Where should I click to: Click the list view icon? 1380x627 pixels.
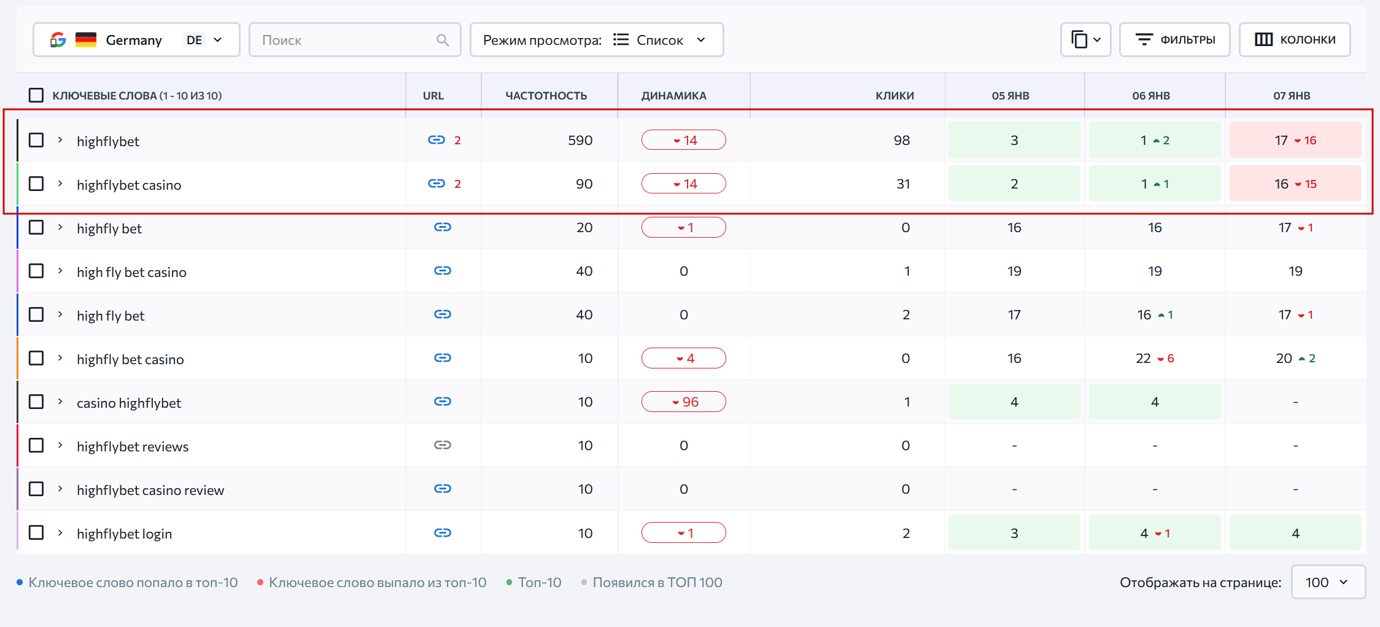click(621, 40)
